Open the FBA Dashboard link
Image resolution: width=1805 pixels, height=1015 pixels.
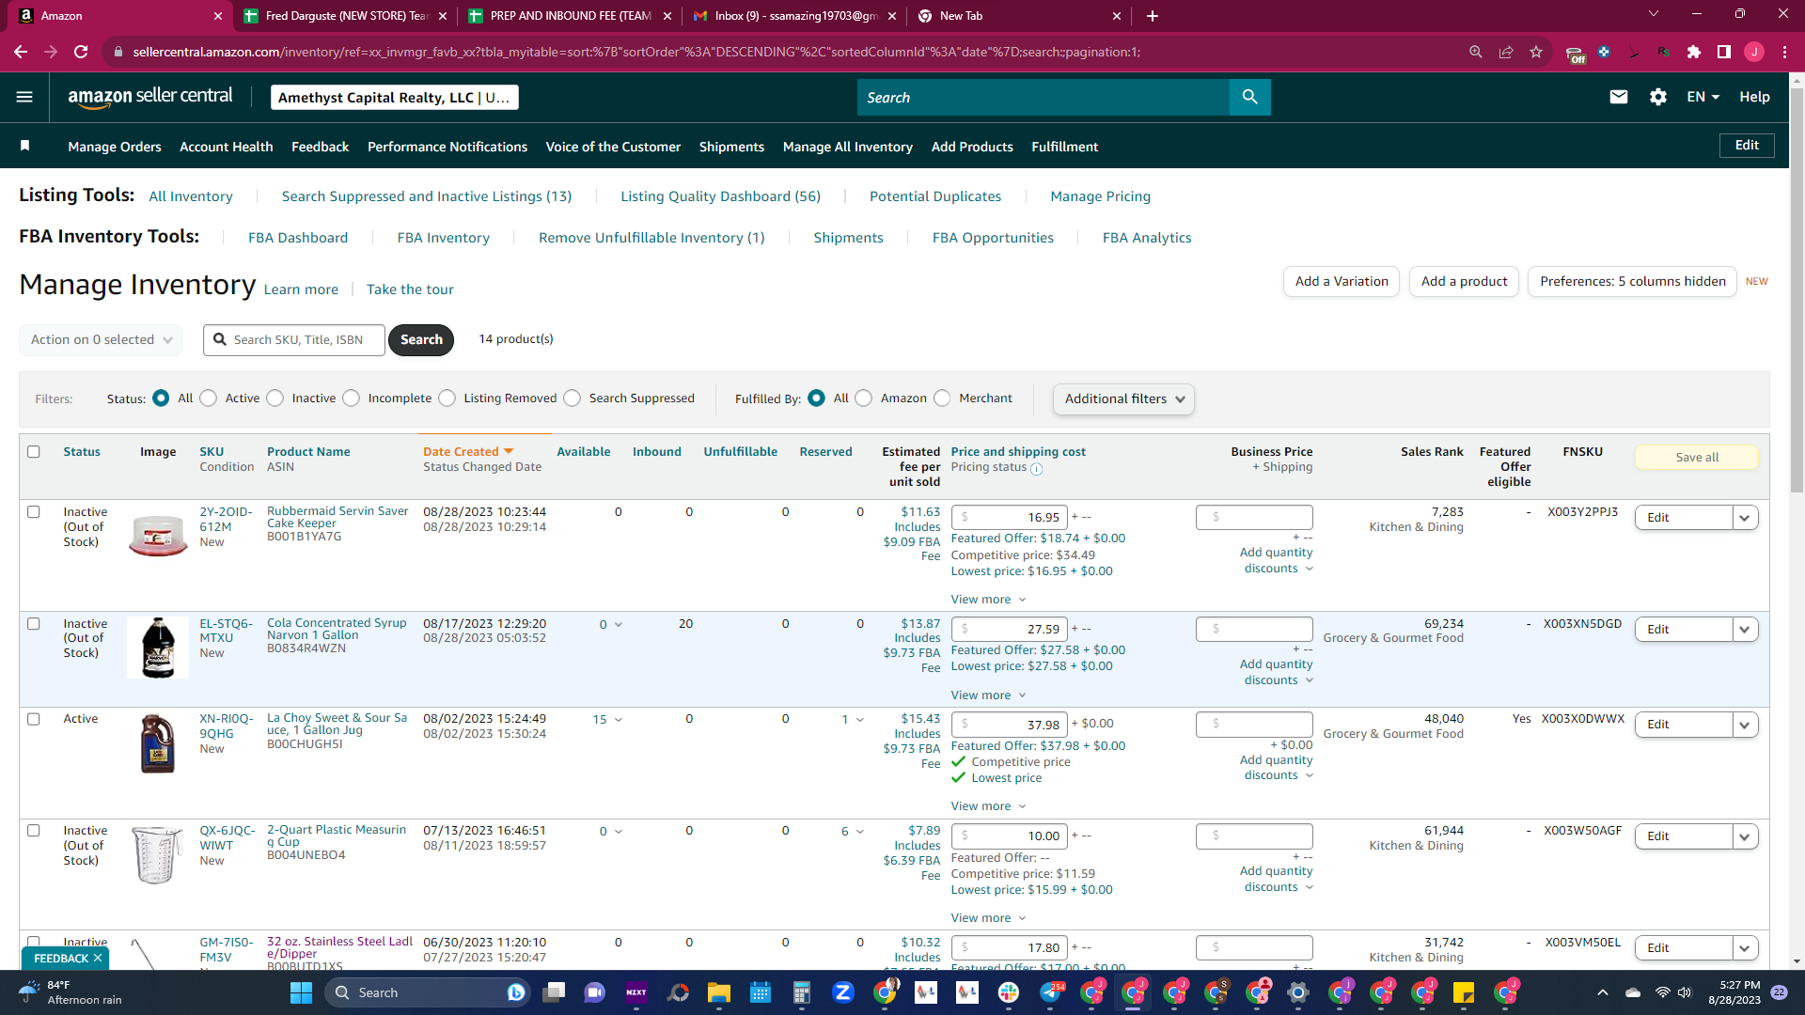pyautogui.click(x=298, y=238)
